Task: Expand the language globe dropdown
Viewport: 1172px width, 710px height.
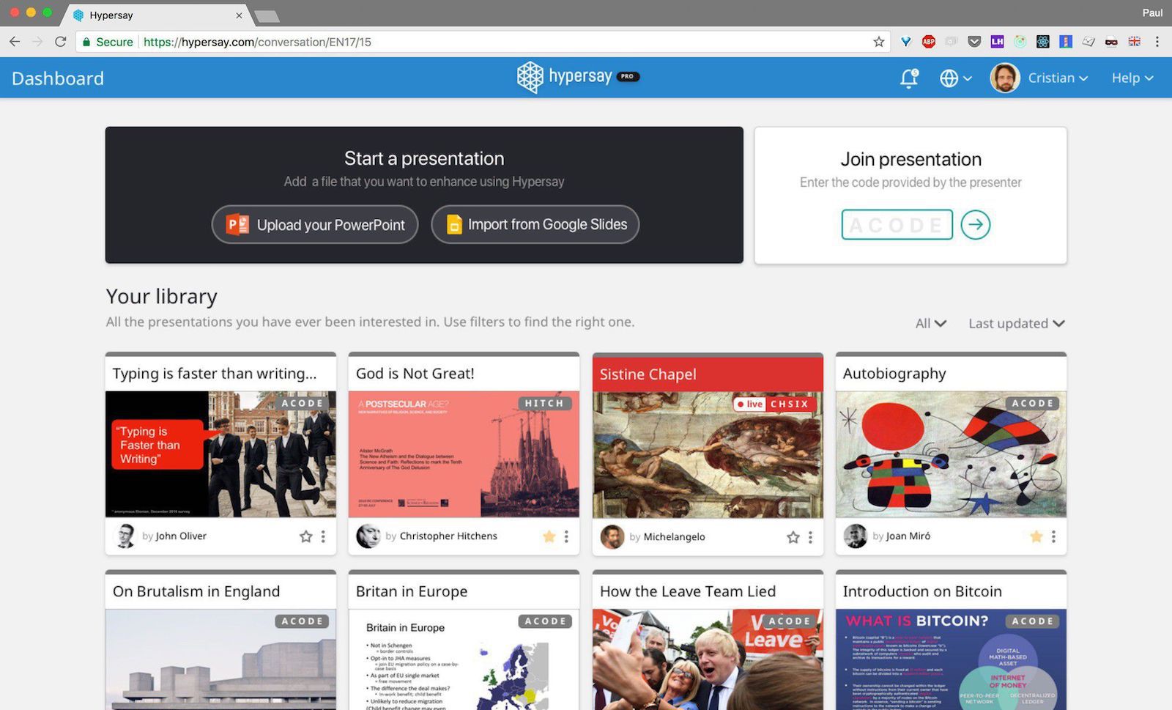Action: (955, 78)
